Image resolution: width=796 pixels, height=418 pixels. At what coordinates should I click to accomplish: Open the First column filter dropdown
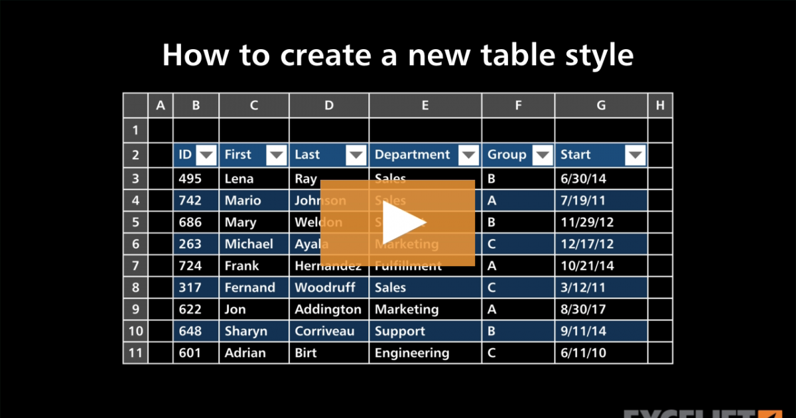pos(277,155)
